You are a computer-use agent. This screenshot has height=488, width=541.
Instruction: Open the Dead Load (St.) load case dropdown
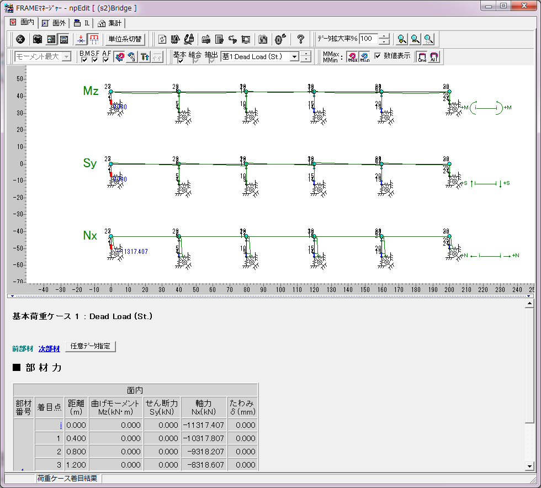pos(294,56)
